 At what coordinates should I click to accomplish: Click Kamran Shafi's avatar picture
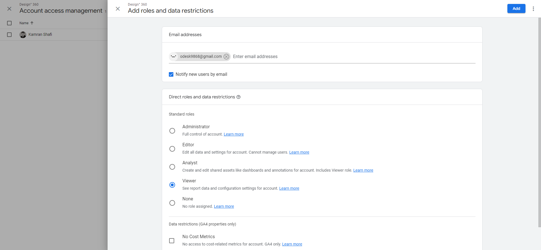pyautogui.click(x=23, y=35)
